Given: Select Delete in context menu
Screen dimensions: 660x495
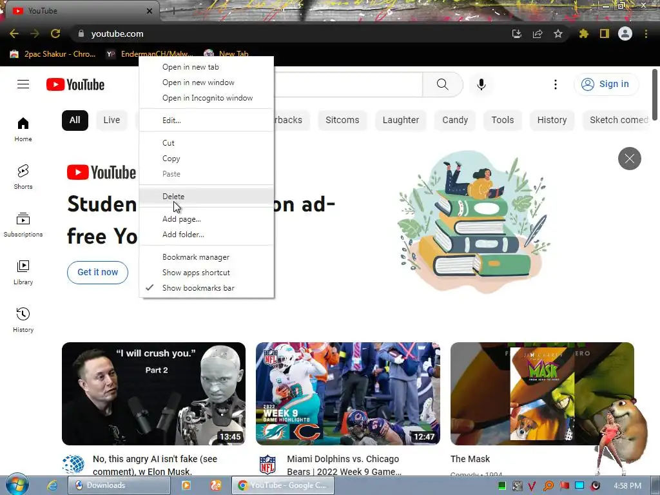Looking at the screenshot, I should (x=206, y=197).
